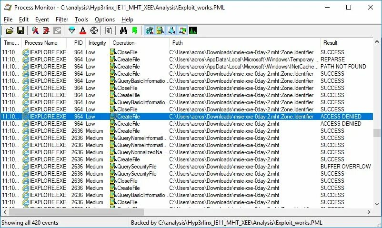Minimize the Process Monitor window

[327, 7]
